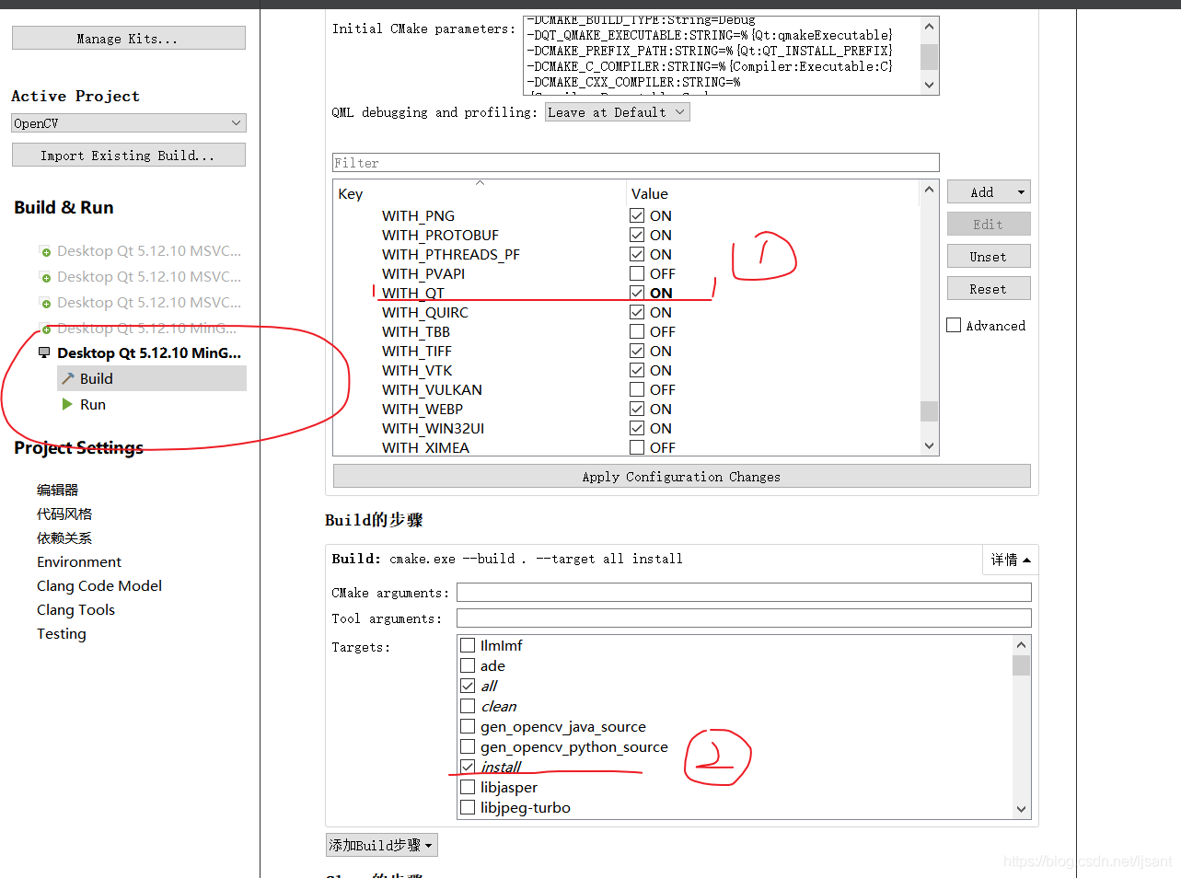Select the Desktop Qt 5.12.10 MinG... kit monitor icon

click(44, 352)
